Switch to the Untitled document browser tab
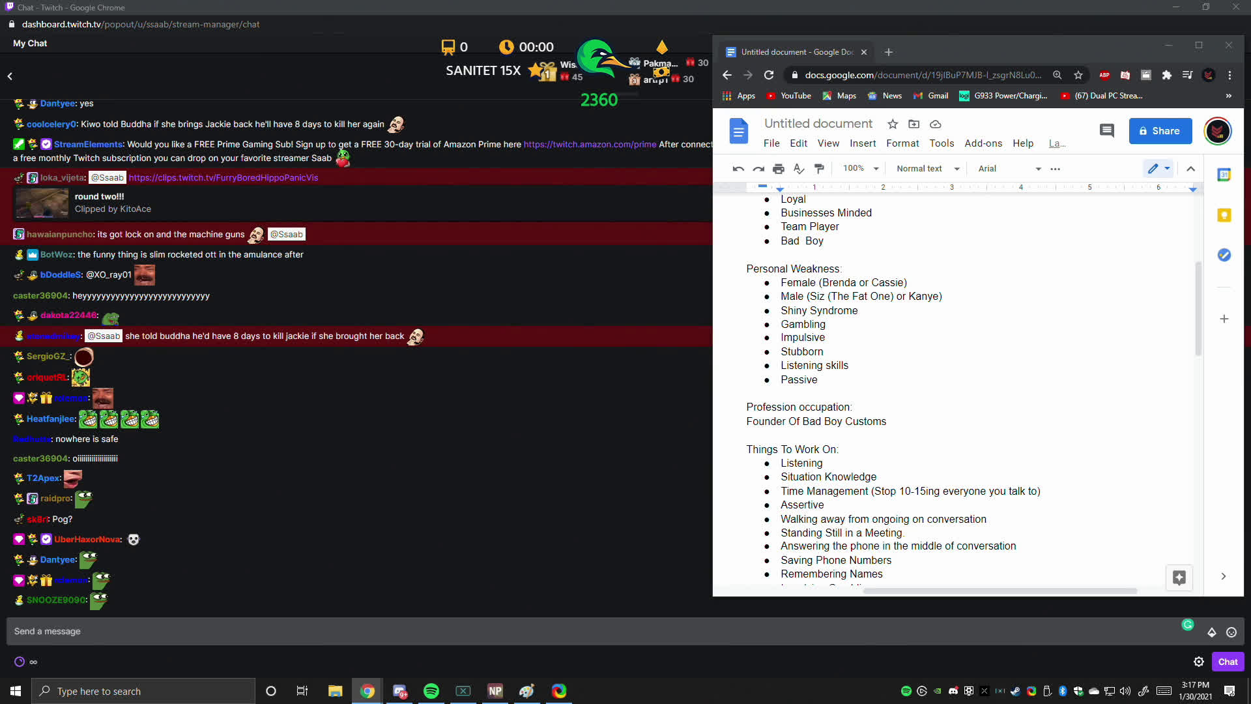This screenshot has width=1251, height=704. pos(795,51)
